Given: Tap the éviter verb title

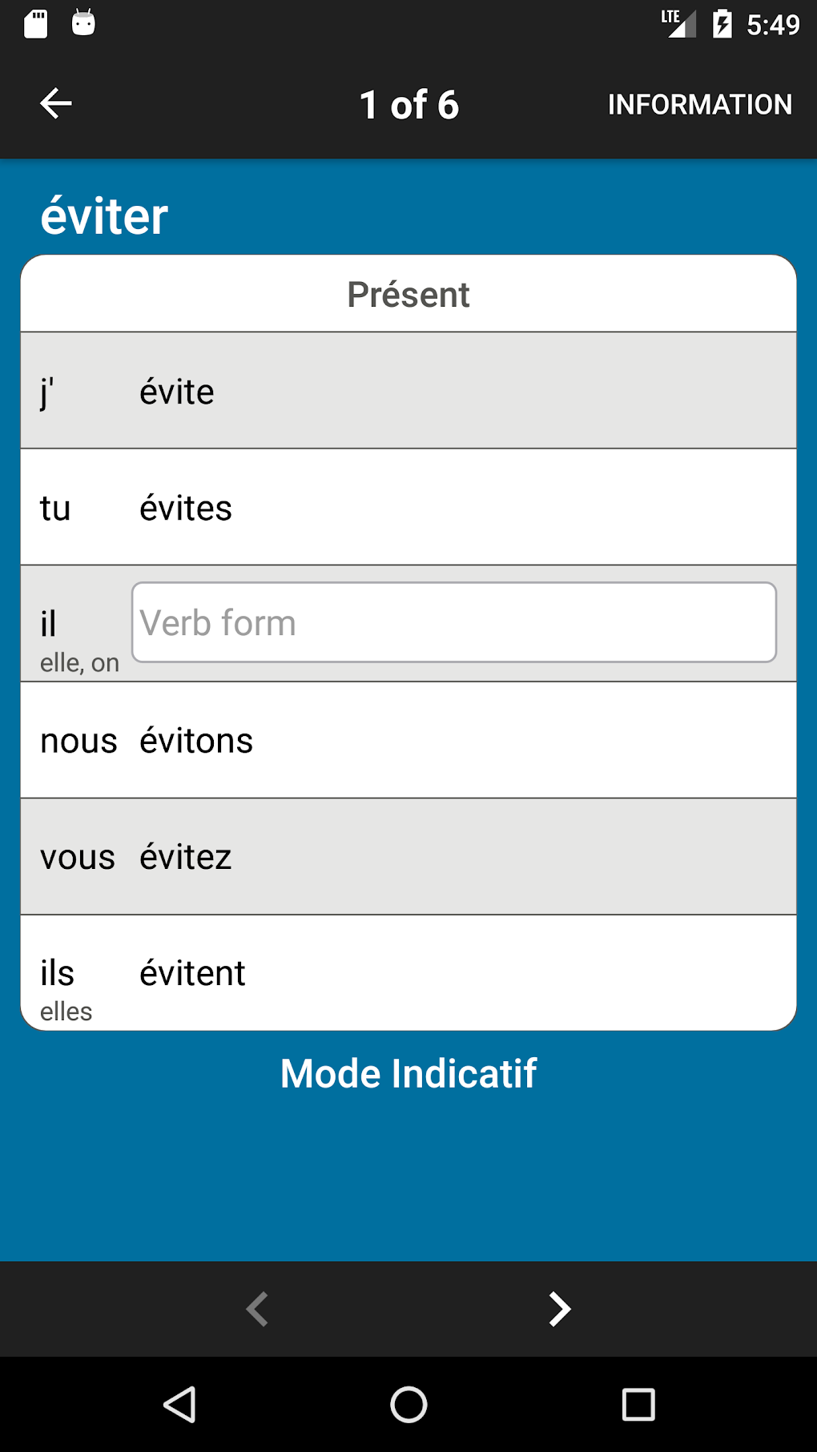Looking at the screenshot, I should pyautogui.click(x=104, y=216).
